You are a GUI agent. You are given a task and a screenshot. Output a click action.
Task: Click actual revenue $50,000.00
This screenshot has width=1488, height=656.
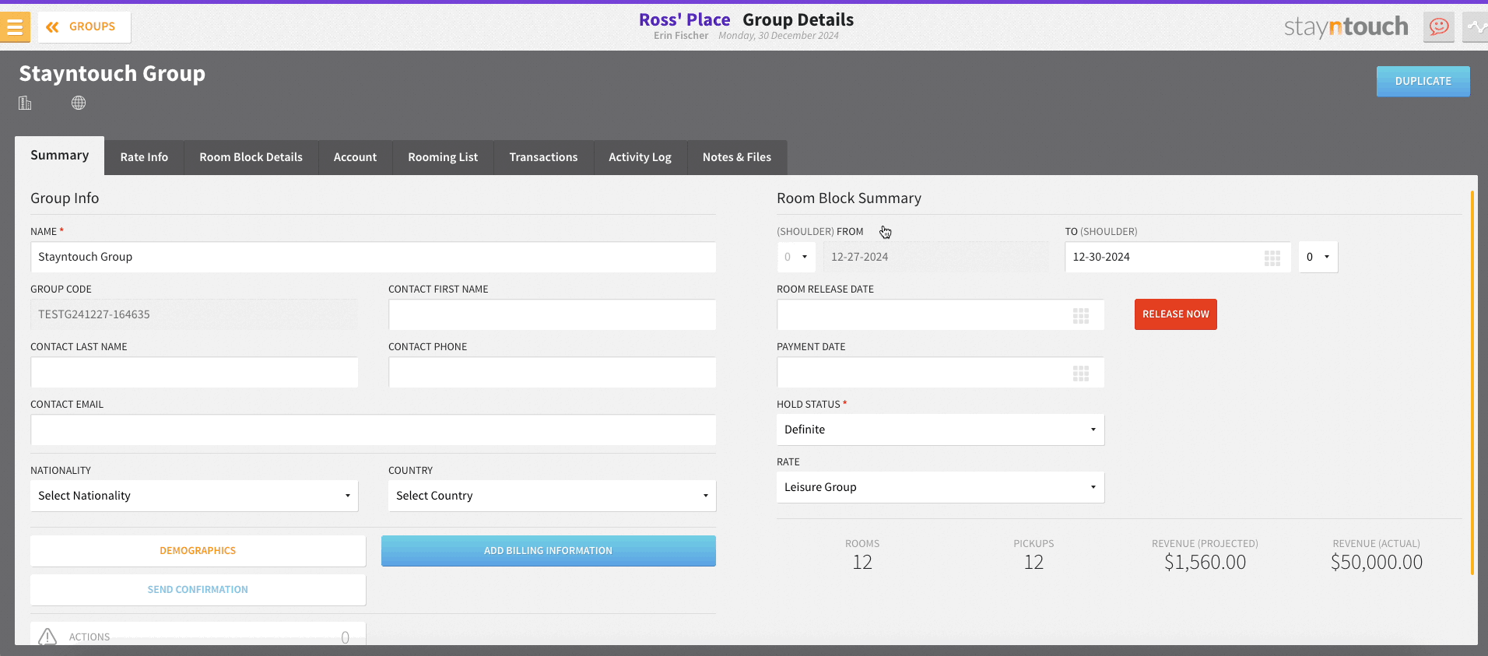tap(1376, 563)
